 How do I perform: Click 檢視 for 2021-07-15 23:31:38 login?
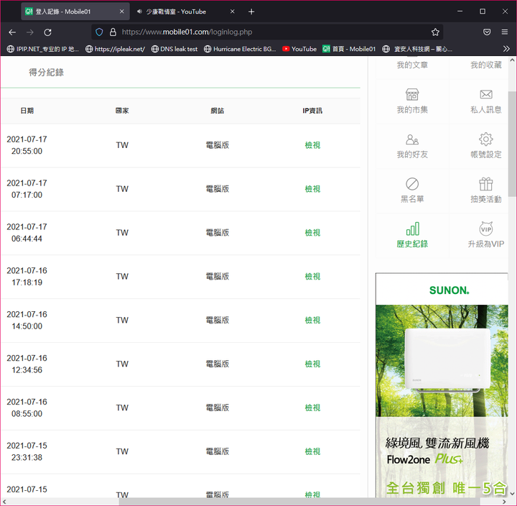tap(312, 451)
